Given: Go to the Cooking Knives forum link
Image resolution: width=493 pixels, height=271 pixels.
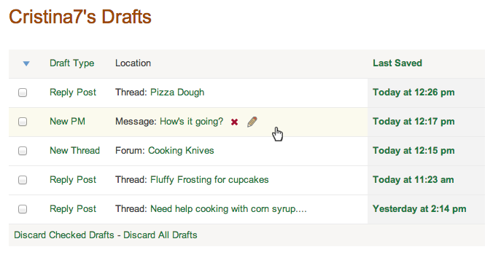Looking at the screenshot, I should tap(181, 151).
